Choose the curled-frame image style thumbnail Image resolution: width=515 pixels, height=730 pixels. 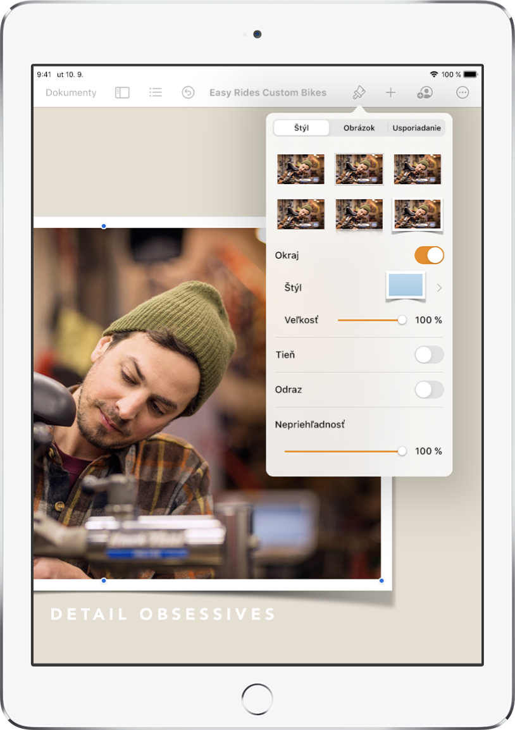(417, 215)
